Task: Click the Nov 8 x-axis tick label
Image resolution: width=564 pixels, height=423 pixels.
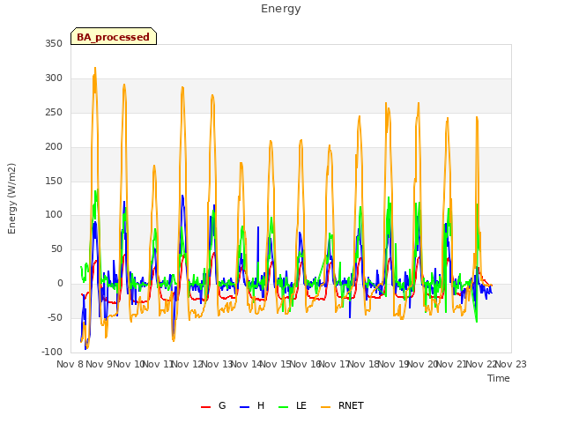Action: [x=70, y=364]
